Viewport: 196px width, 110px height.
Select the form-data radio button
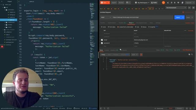(108, 27)
